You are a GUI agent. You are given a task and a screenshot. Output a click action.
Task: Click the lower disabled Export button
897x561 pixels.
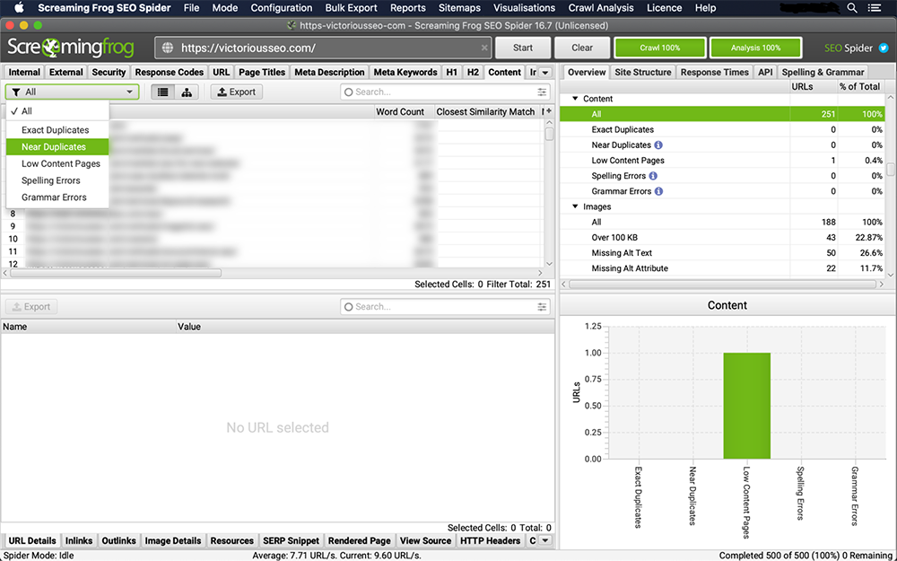[31, 307]
